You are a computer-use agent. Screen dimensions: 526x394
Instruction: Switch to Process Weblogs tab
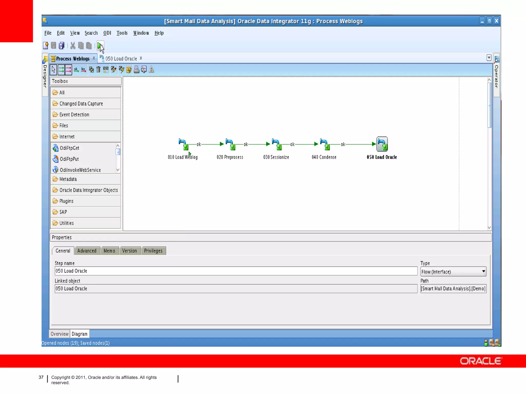point(73,58)
